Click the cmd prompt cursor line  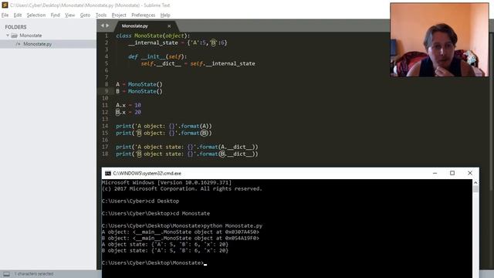[x=154, y=263]
